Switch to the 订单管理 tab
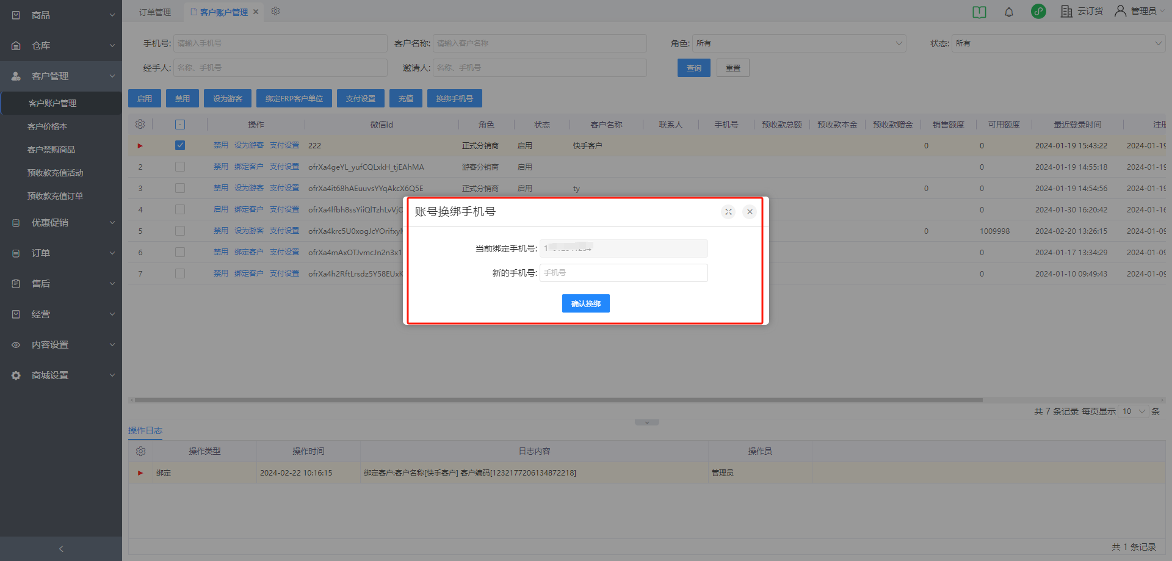 click(155, 12)
